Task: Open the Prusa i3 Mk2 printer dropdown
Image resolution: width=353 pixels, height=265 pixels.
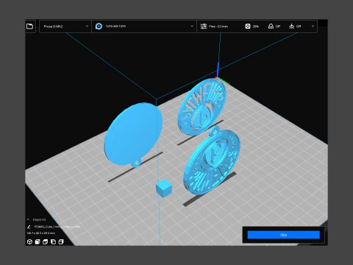Action: (65, 26)
